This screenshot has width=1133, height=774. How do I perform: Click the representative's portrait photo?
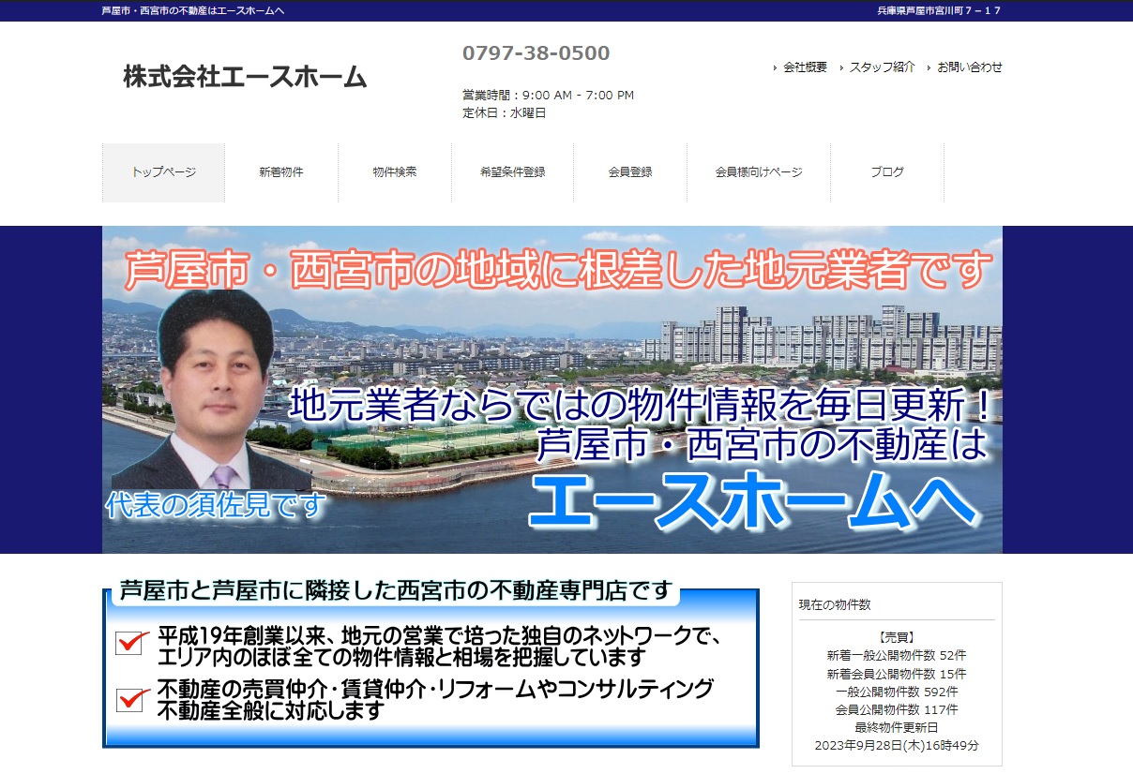pos(215,389)
